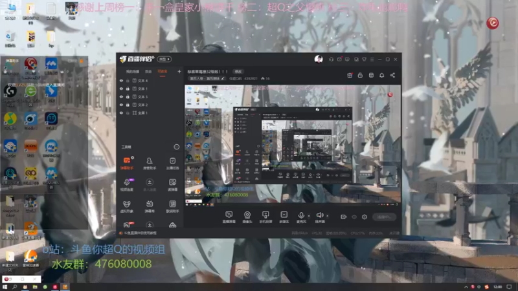Open the layout icon left of the bell

tap(371, 75)
